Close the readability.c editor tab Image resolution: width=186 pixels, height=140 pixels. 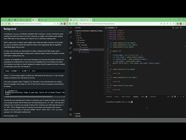[x=116, y=28]
